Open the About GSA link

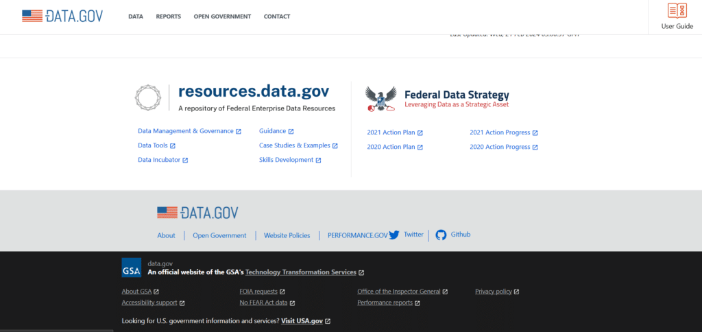pyautogui.click(x=136, y=292)
